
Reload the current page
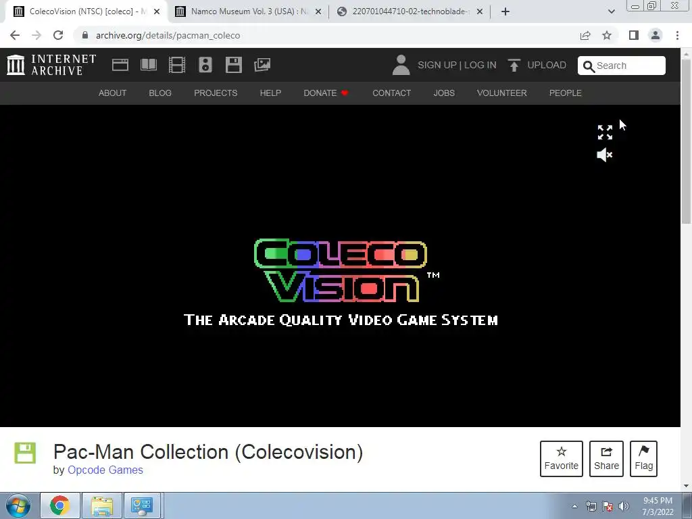point(58,35)
